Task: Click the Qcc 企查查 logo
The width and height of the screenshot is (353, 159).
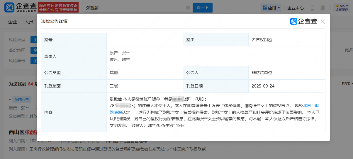Action: (x=21, y=8)
